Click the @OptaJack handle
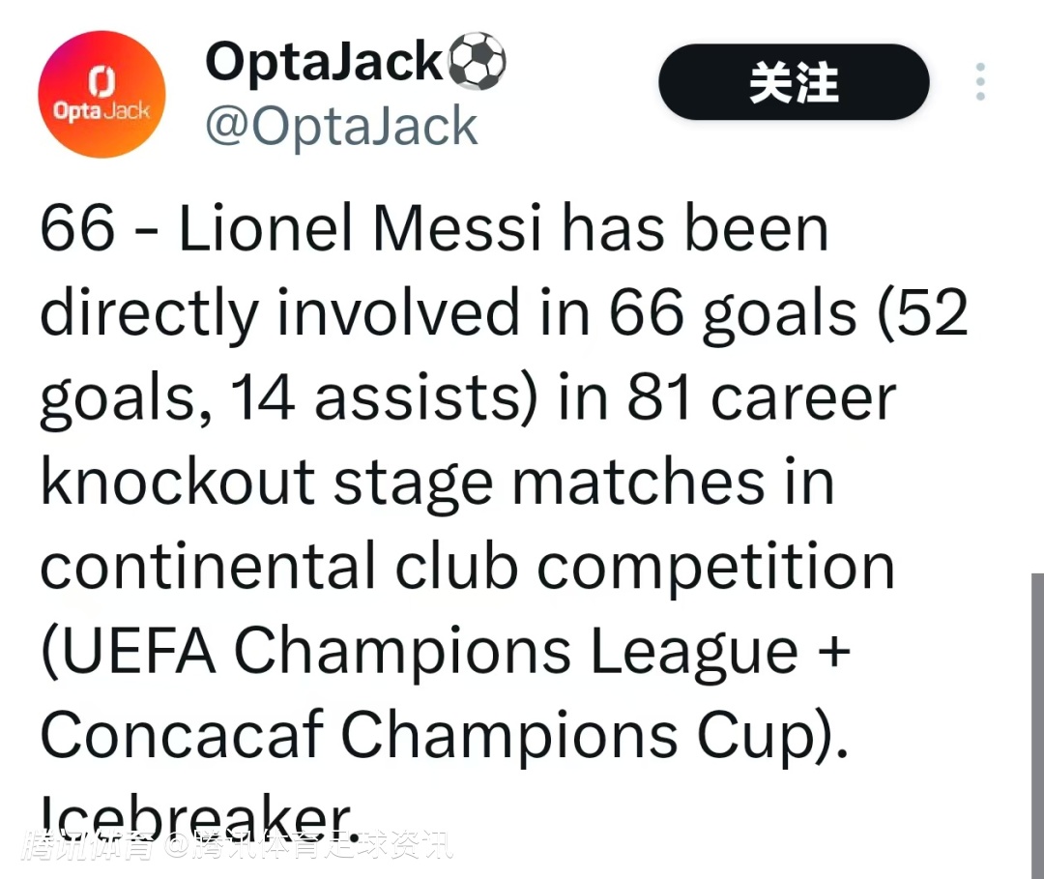The image size is (1044, 879). point(341,126)
